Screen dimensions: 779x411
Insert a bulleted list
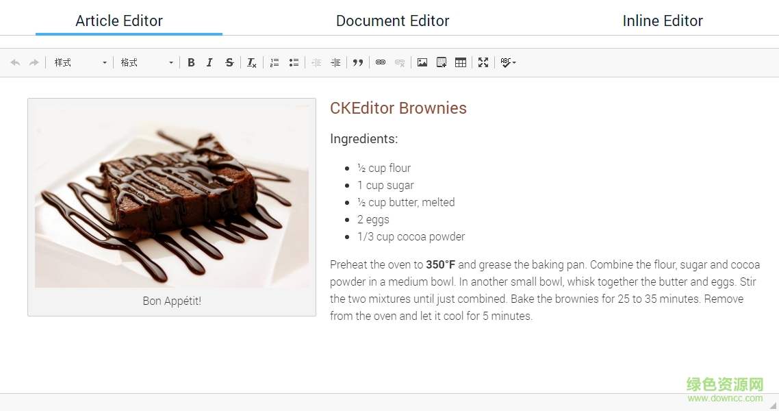coord(294,62)
